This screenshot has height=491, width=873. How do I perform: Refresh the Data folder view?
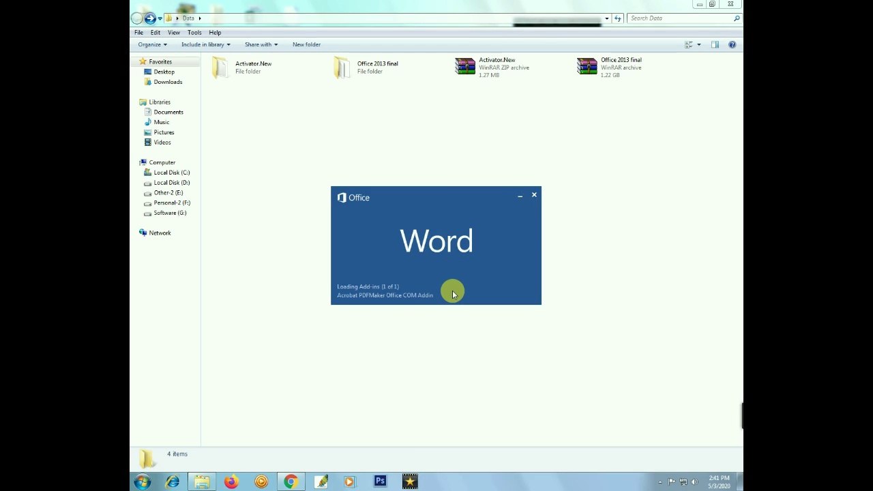coord(617,18)
